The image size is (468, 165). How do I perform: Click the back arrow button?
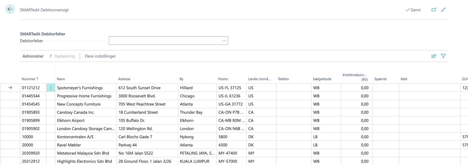(x=10, y=9)
